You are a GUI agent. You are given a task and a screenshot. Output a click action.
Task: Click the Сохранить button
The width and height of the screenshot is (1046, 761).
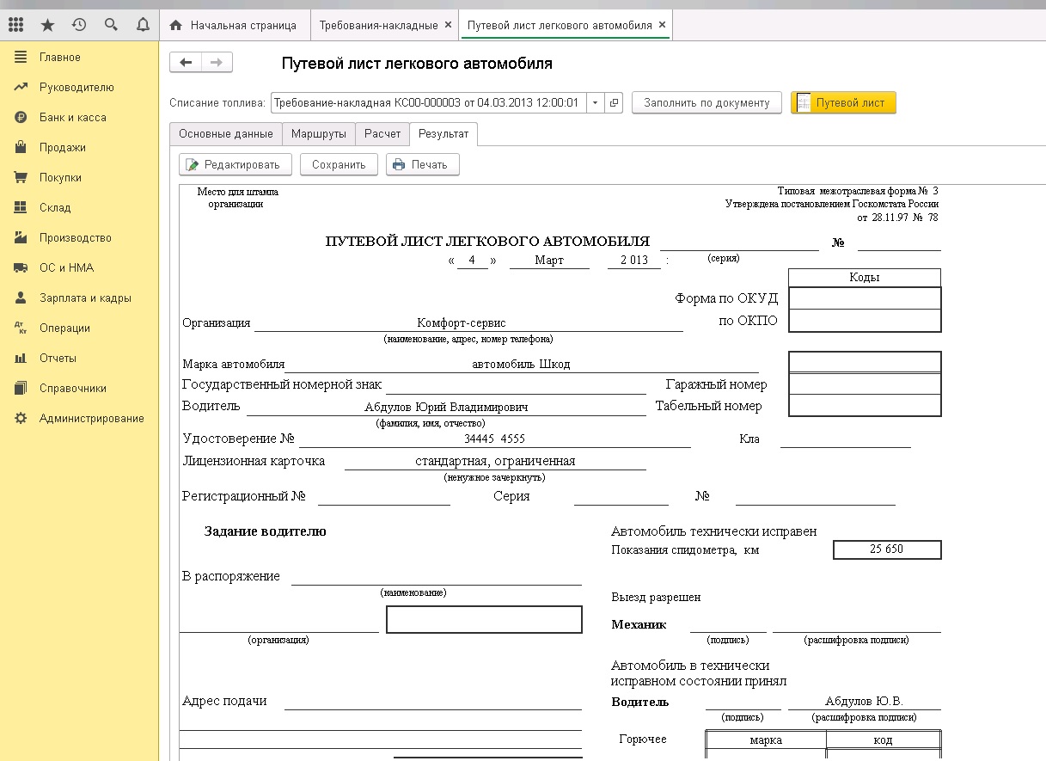[339, 164]
